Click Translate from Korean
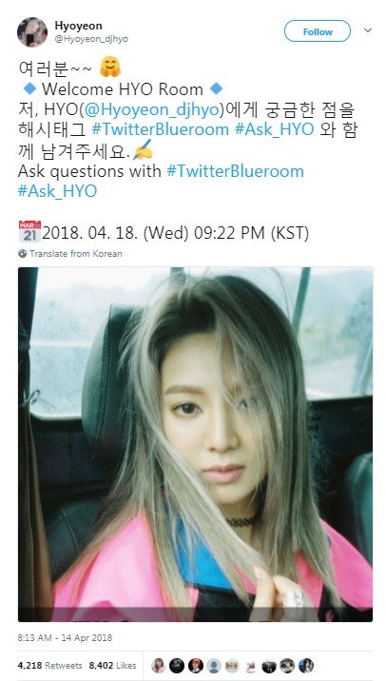 coord(75,254)
